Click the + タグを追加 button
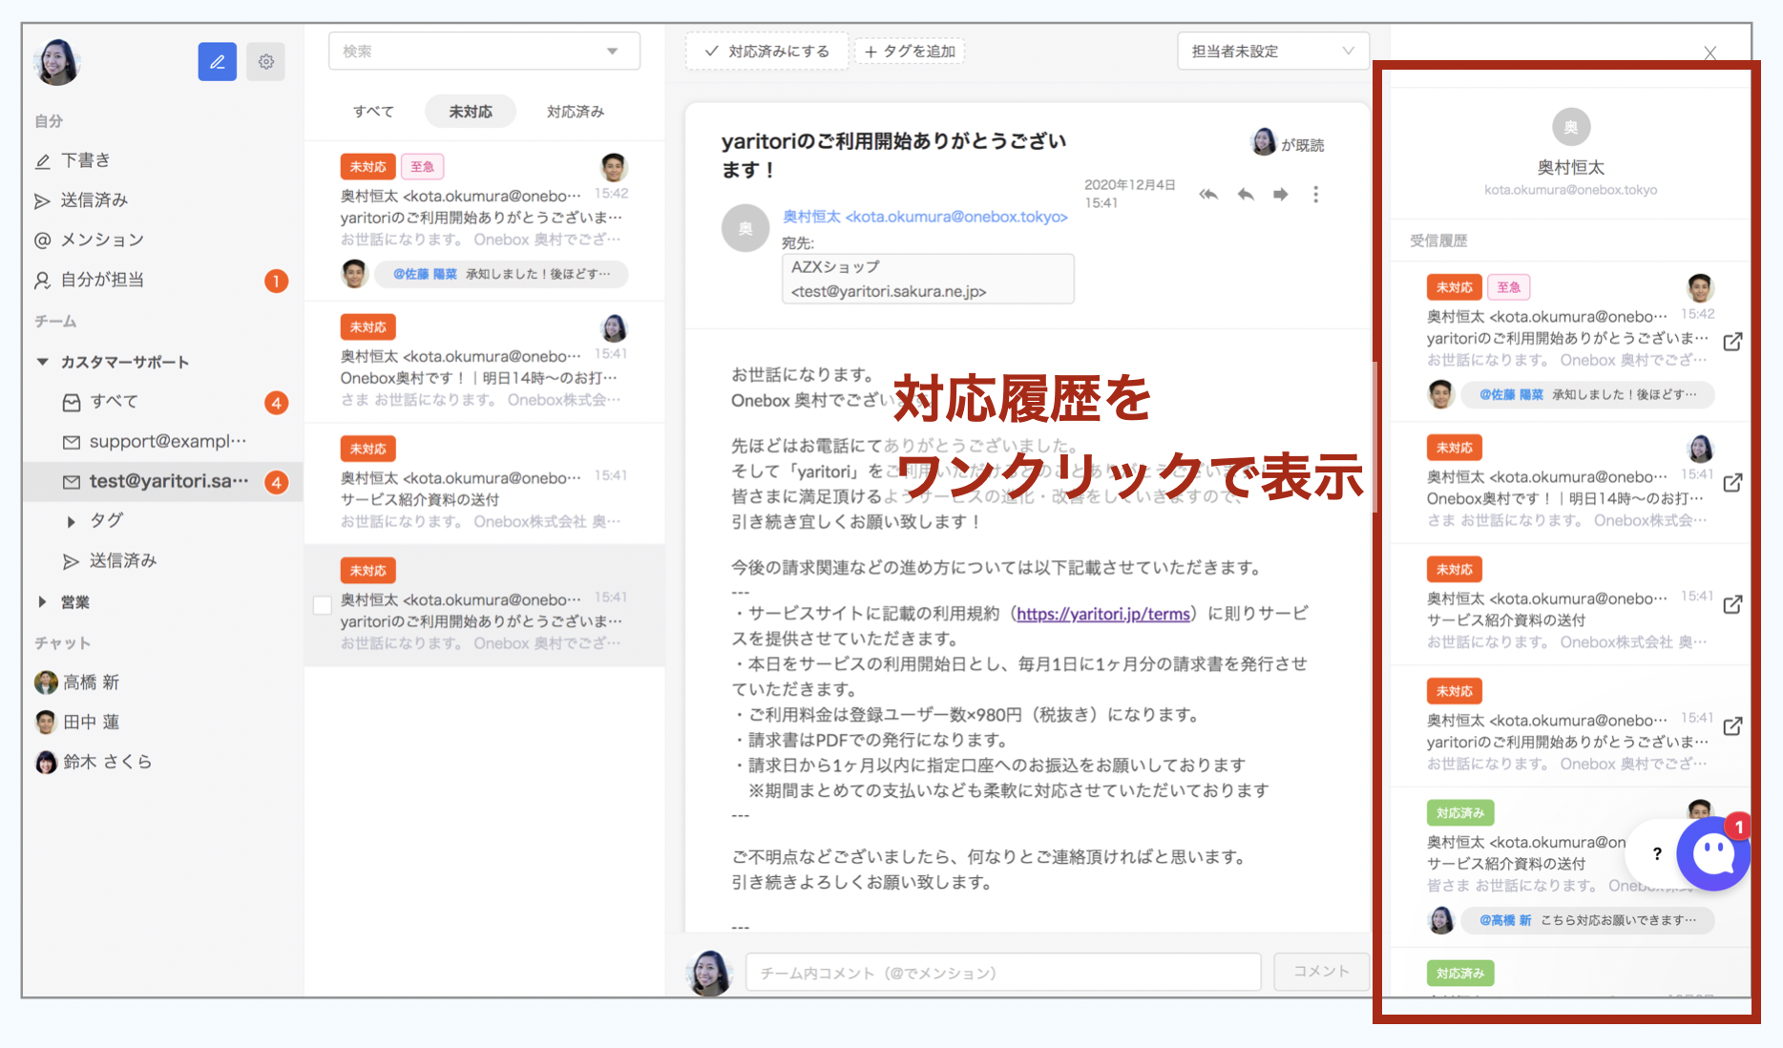The height and width of the screenshot is (1048, 1783). 910,52
